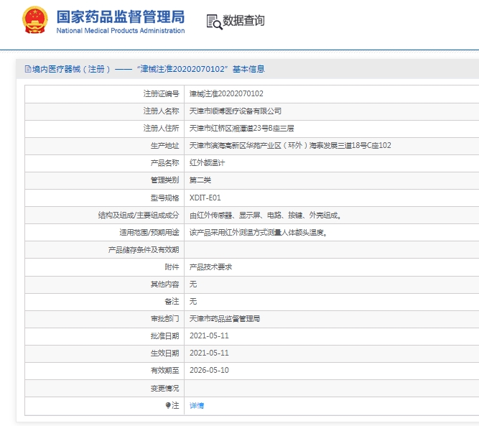Click the bulb icon next to 注
Screen dimensions: 479x426
[168, 405]
